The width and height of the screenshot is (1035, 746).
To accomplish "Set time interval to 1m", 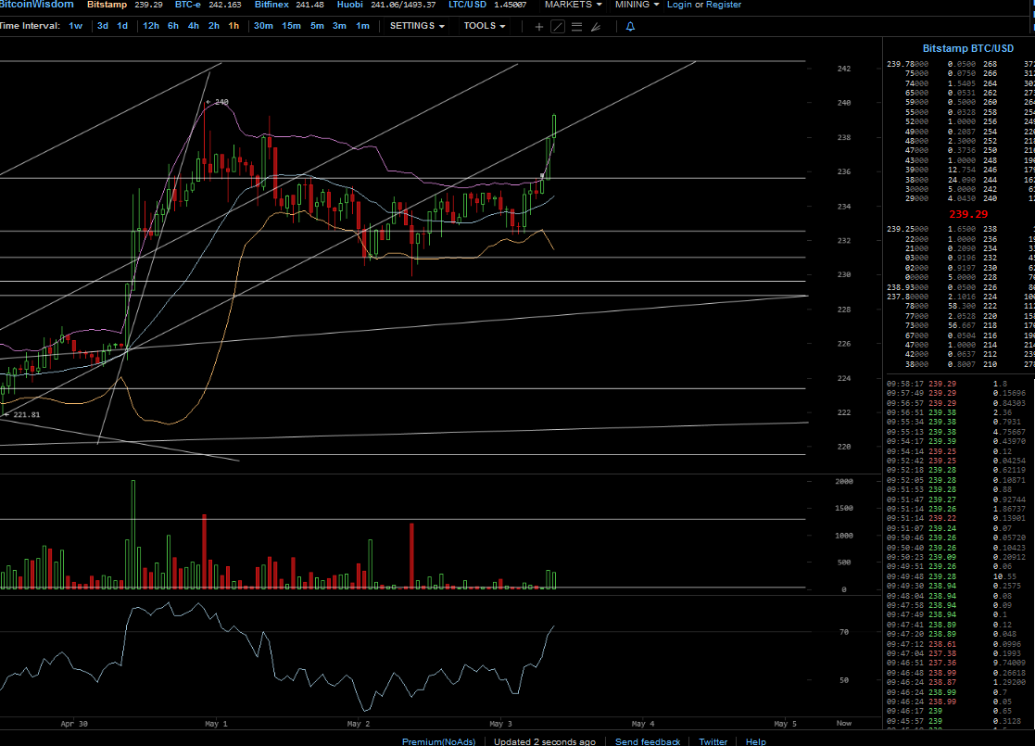I will coord(362,26).
